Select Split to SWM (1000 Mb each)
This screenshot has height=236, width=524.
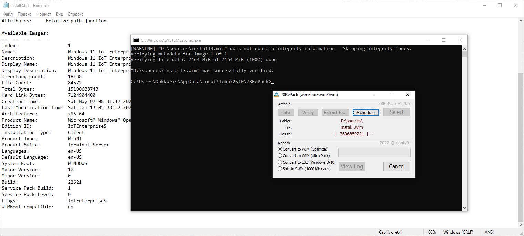pos(304,169)
